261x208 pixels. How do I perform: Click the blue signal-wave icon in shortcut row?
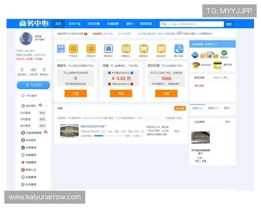click(x=179, y=49)
